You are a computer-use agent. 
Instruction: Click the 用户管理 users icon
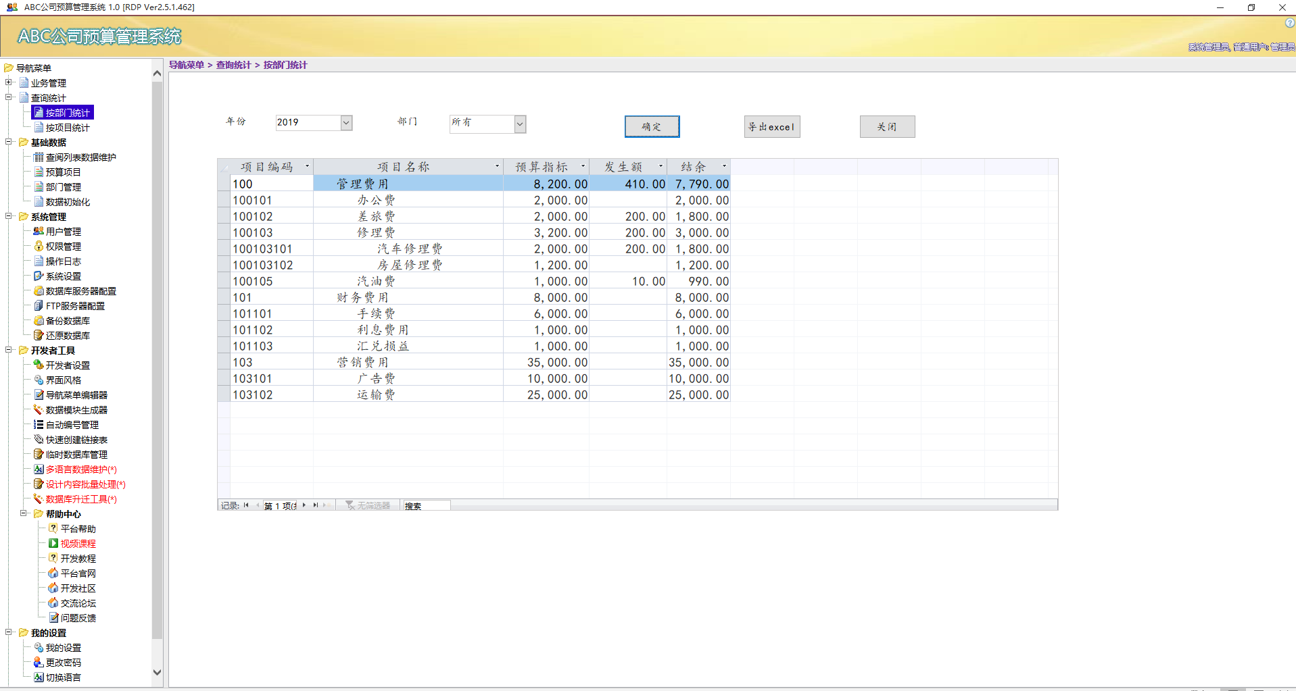[39, 232]
